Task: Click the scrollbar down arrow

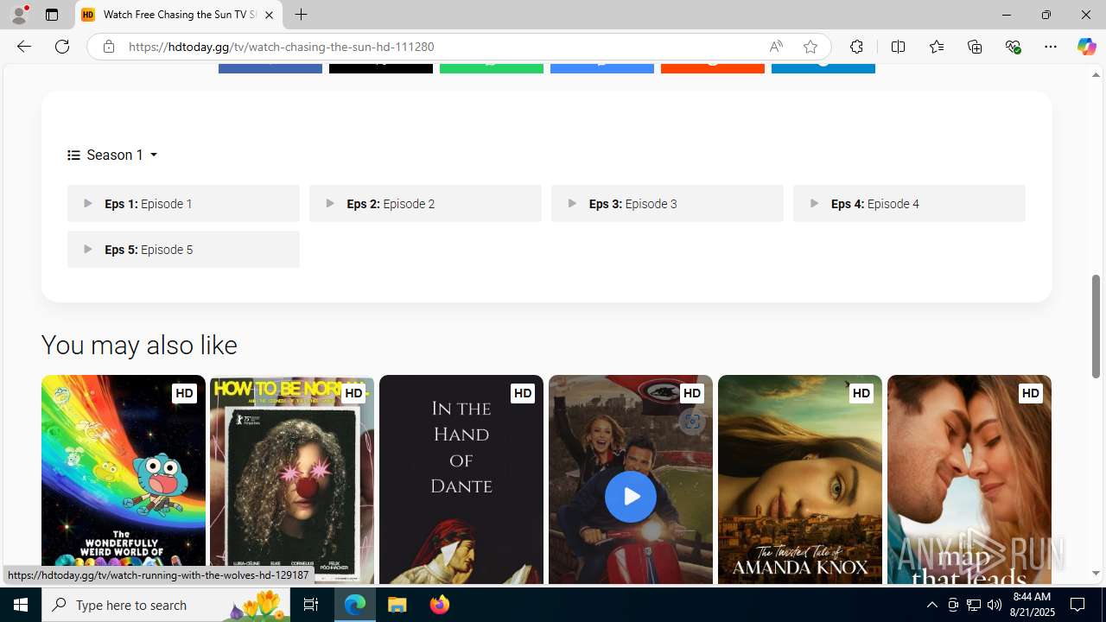Action: (1096, 574)
